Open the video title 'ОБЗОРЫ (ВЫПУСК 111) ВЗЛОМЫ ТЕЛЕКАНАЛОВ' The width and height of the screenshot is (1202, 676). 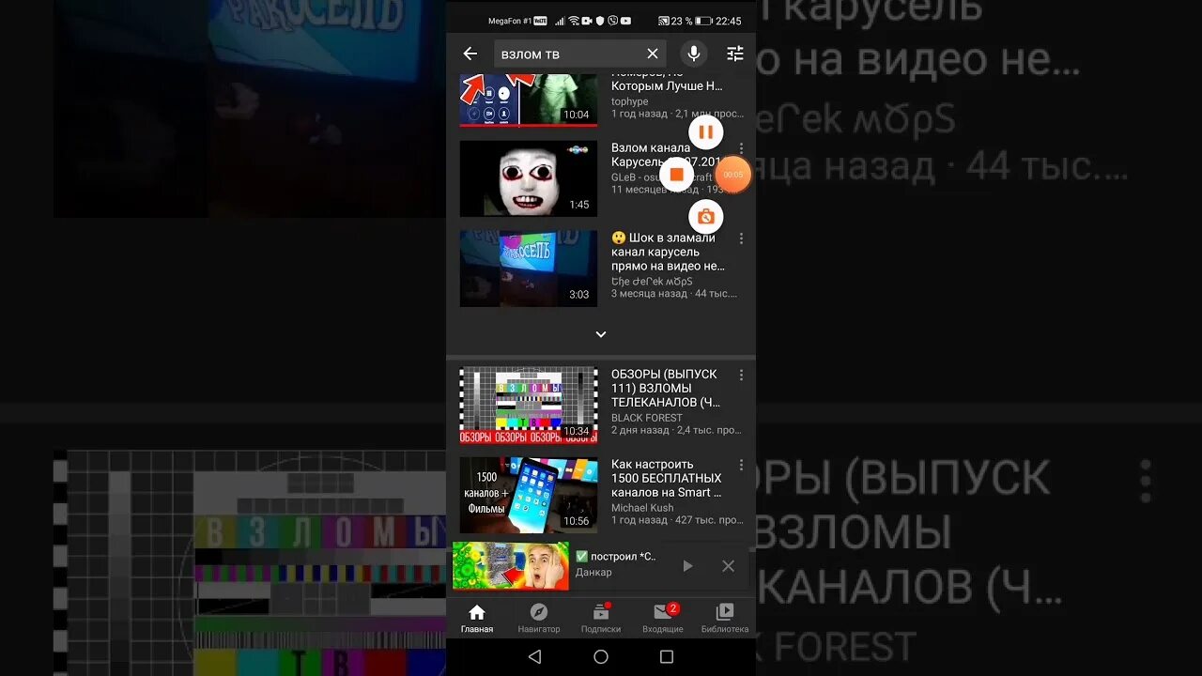tap(666, 388)
